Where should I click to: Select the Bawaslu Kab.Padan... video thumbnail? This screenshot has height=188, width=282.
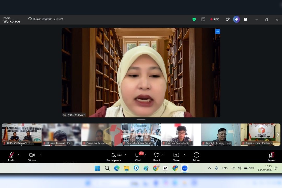[x=260, y=134]
